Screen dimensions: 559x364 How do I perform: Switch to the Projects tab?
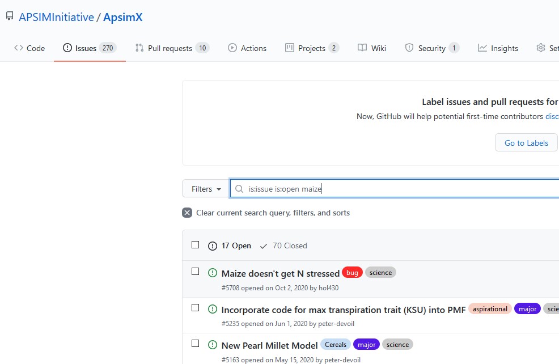tap(312, 48)
